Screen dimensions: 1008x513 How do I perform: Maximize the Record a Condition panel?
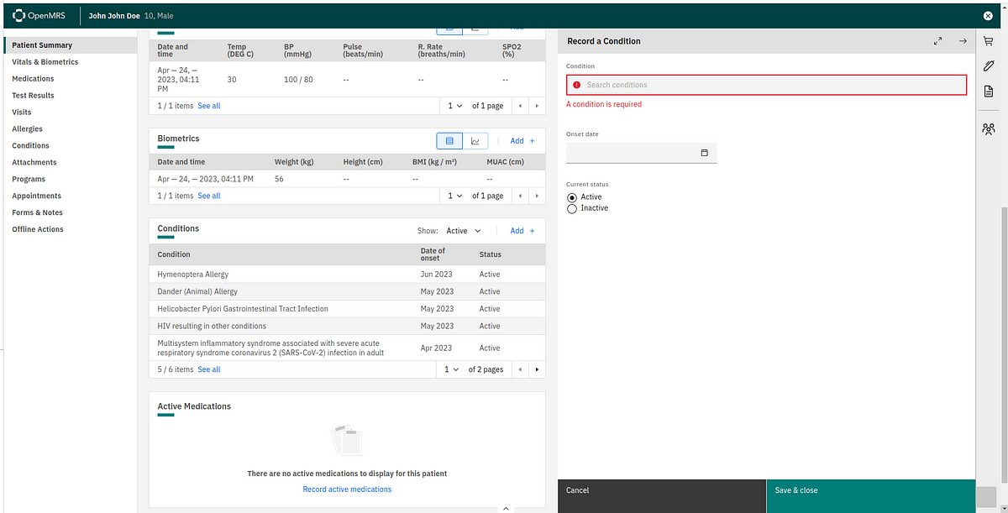tap(938, 41)
